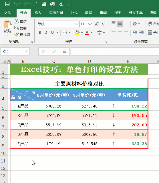Expand the Paste options arrow
159x183 pixels.
(x=8, y=35)
